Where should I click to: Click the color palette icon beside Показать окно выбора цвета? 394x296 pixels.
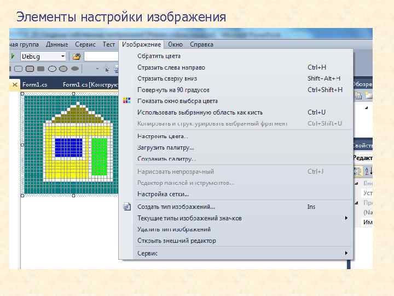126,101
